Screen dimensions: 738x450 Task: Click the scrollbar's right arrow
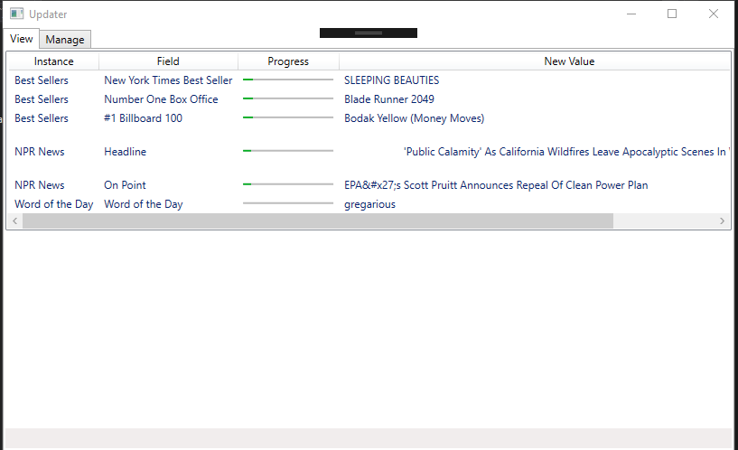click(722, 220)
